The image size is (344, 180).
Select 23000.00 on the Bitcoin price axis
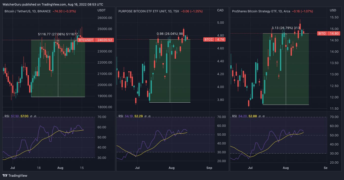click(105, 51)
